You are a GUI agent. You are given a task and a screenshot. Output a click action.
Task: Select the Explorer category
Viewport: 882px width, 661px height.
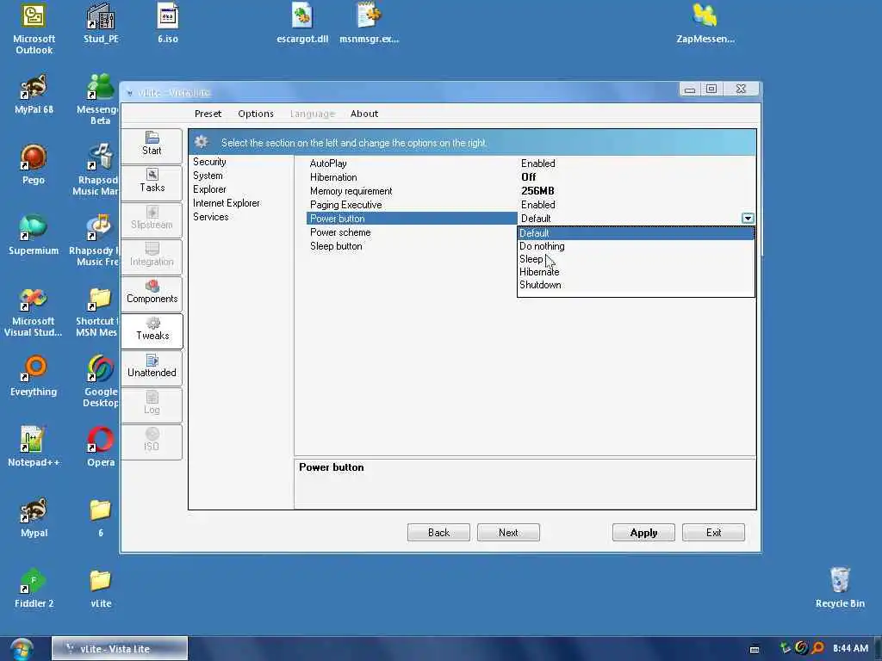coord(209,189)
